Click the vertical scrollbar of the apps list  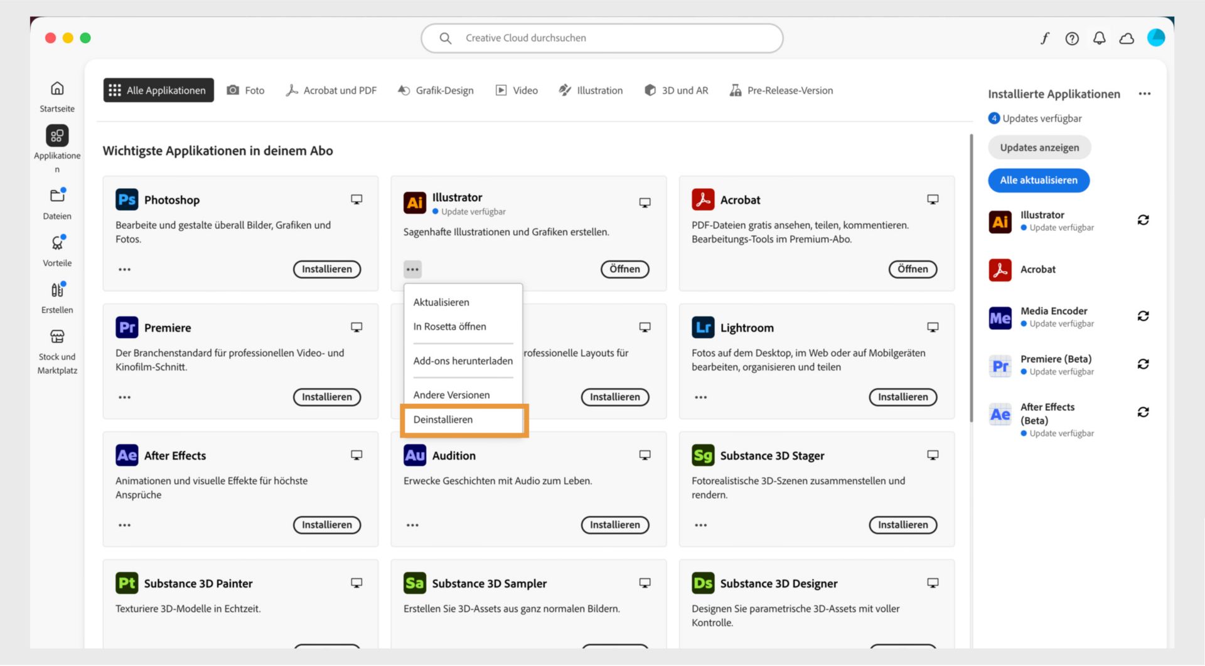[x=971, y=278]
